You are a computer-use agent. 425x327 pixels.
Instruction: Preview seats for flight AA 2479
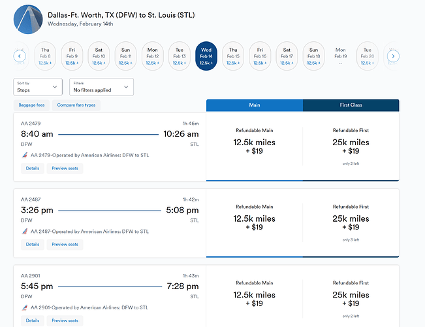coord(65,168)
